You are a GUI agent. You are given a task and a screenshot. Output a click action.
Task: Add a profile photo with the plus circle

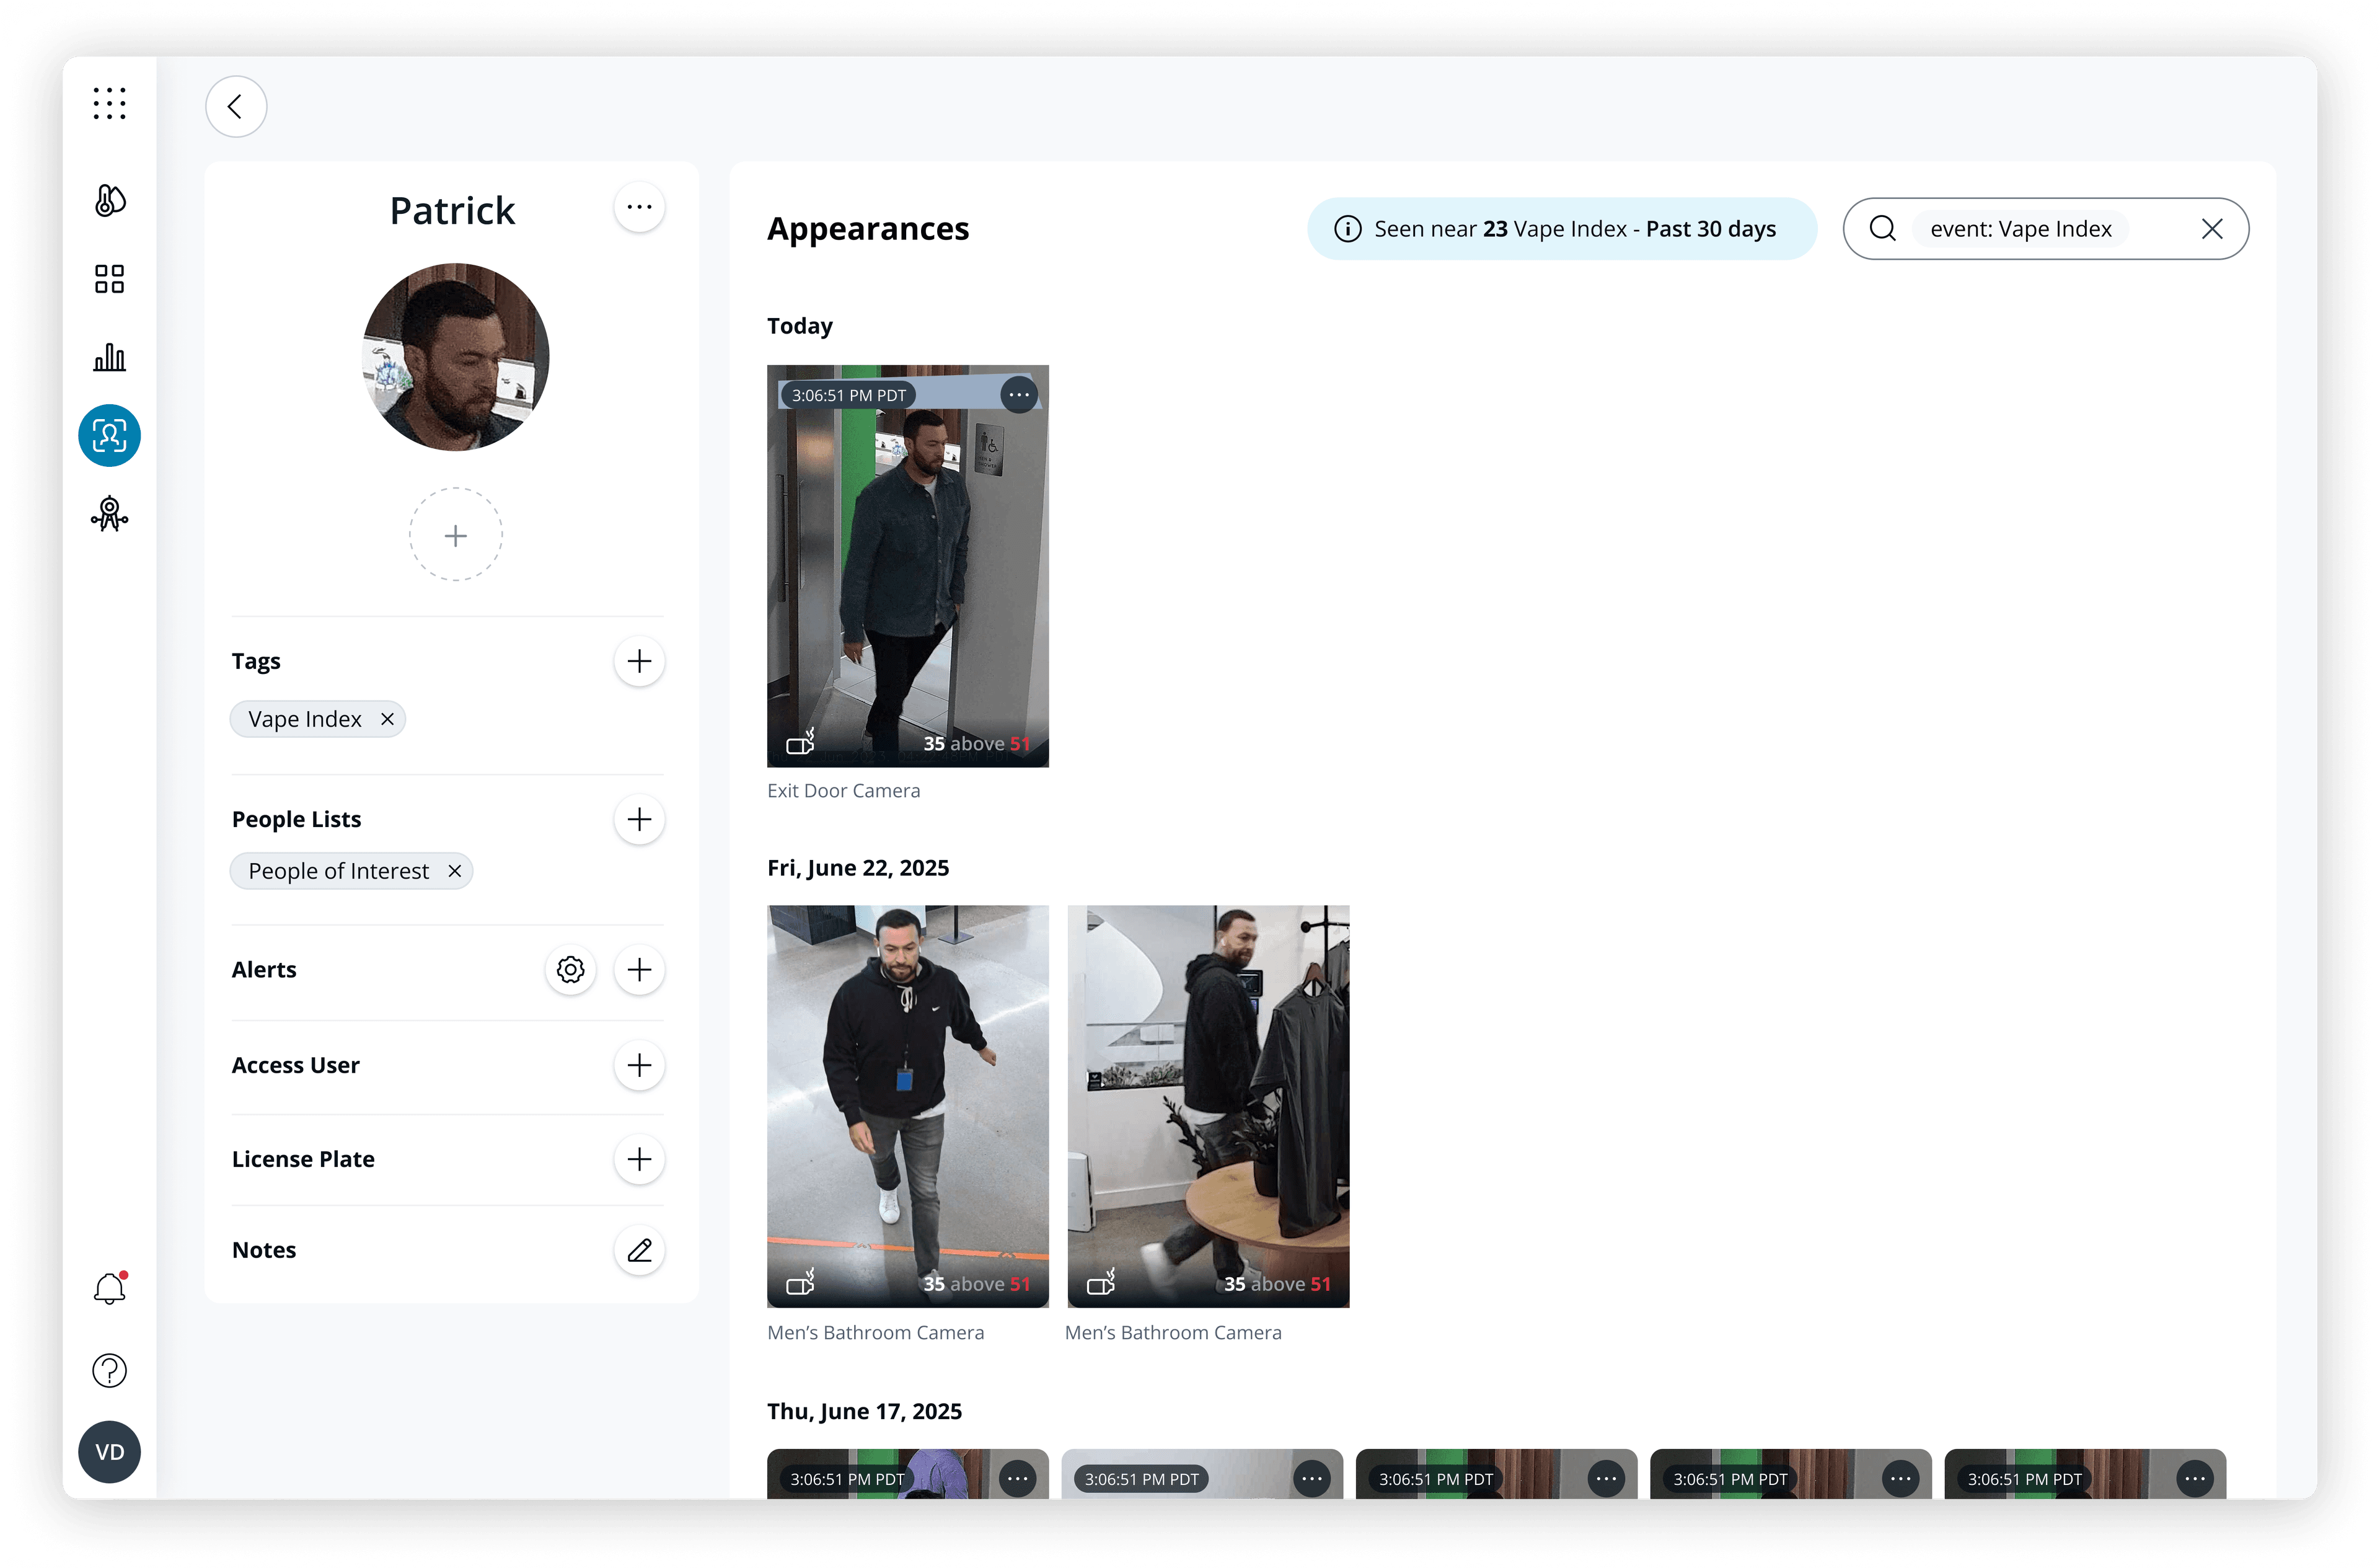[455, 534]
